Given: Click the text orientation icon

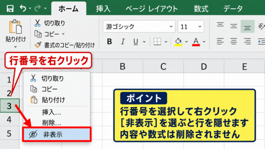Looking at the screenshot, I should 262,26.
